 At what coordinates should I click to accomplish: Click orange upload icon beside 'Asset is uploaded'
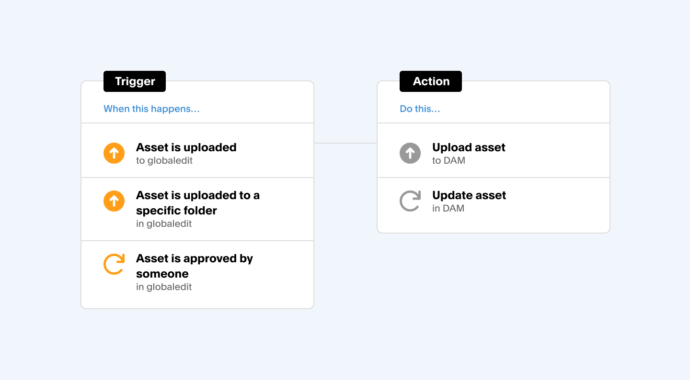point(114,153)
